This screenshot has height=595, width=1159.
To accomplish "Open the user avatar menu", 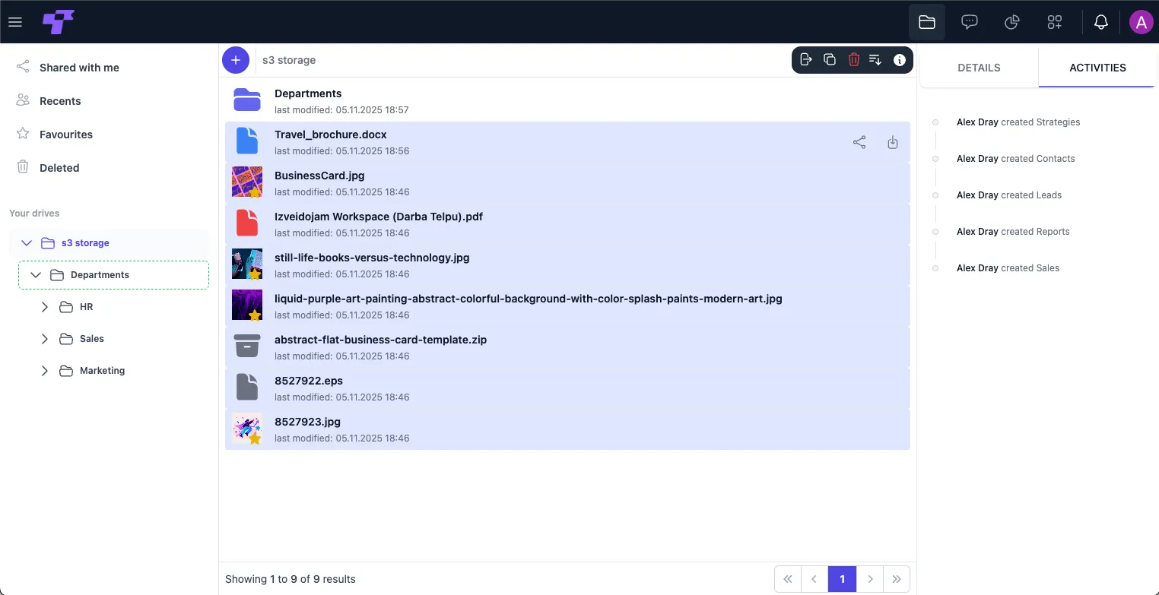I will [x=1141, y=22].
